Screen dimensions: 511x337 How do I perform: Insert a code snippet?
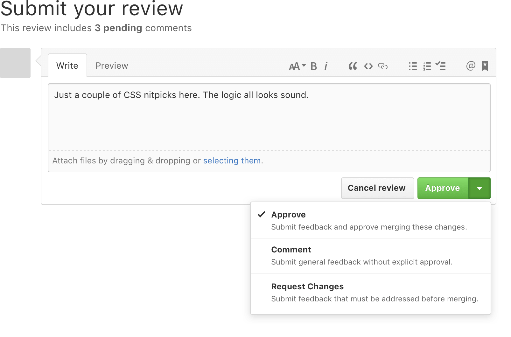tap(368, 66)
